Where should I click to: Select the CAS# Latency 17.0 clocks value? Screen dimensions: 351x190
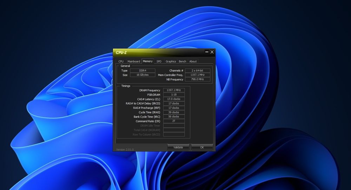coord(174,99)
